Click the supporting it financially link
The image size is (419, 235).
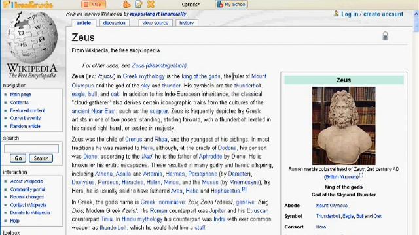pos(158,14)
